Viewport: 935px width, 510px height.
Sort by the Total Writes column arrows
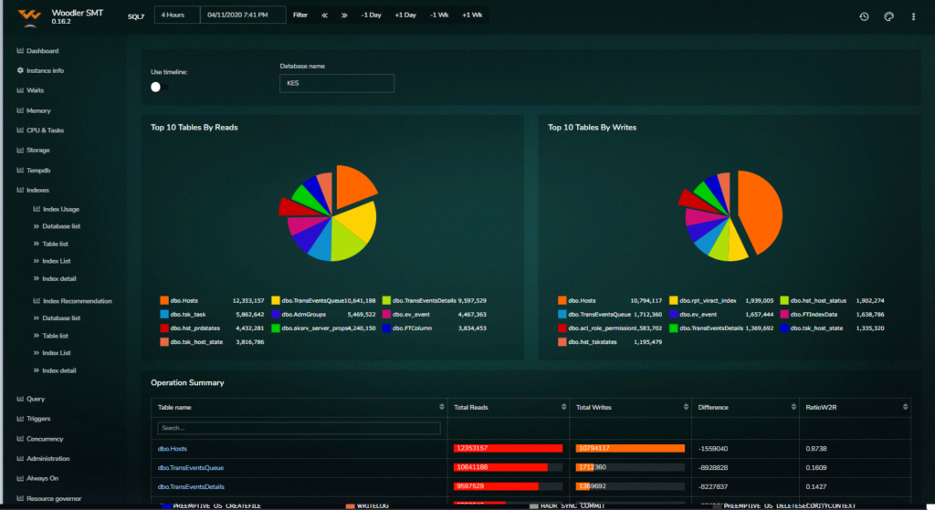[685, 407]
